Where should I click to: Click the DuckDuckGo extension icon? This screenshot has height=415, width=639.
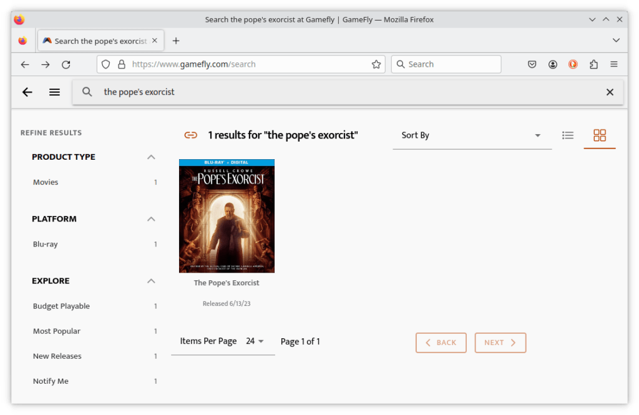pos(573,64)
